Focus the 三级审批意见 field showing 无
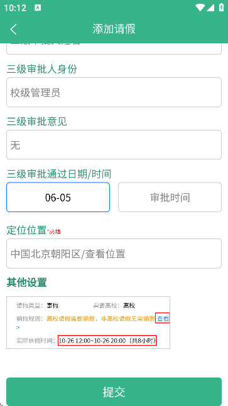Image resolution: width=228 pixels, height=406 pixels. point(114,145)
